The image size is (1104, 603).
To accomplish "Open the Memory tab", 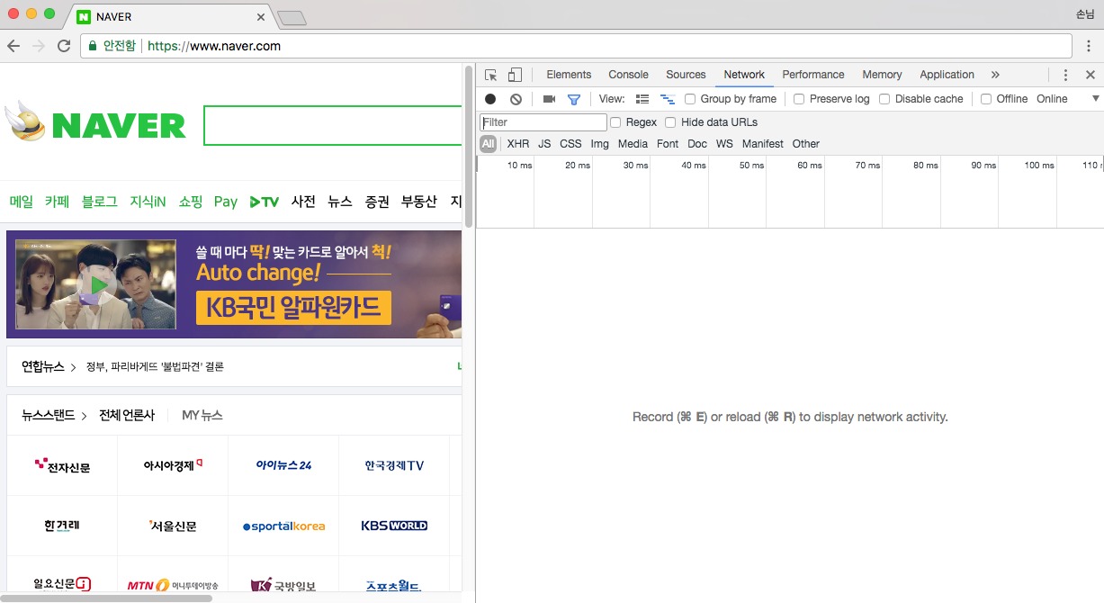I will click(882, 75).
